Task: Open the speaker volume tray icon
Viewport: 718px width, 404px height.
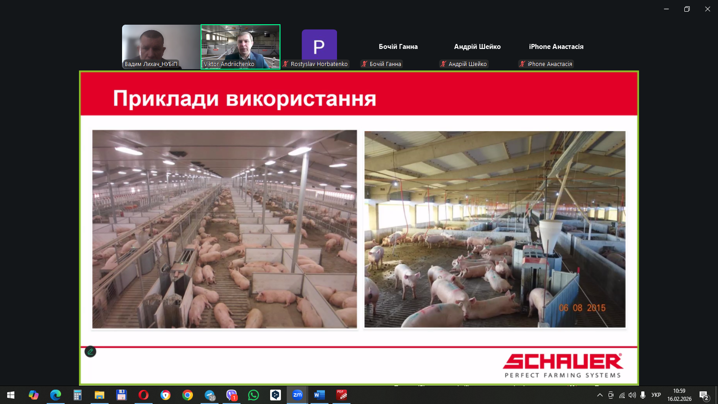Action: pyautogui.click(x=632, y=395)
